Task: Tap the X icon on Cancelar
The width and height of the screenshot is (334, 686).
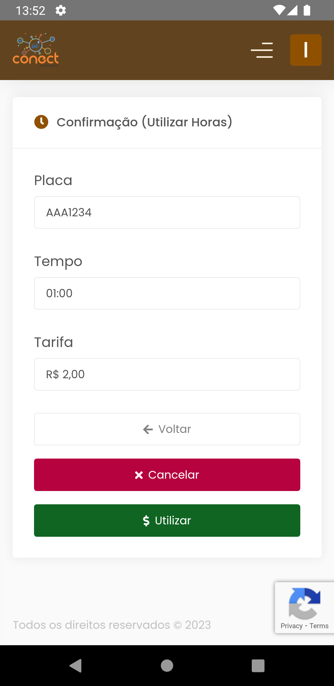Action: 139,475
